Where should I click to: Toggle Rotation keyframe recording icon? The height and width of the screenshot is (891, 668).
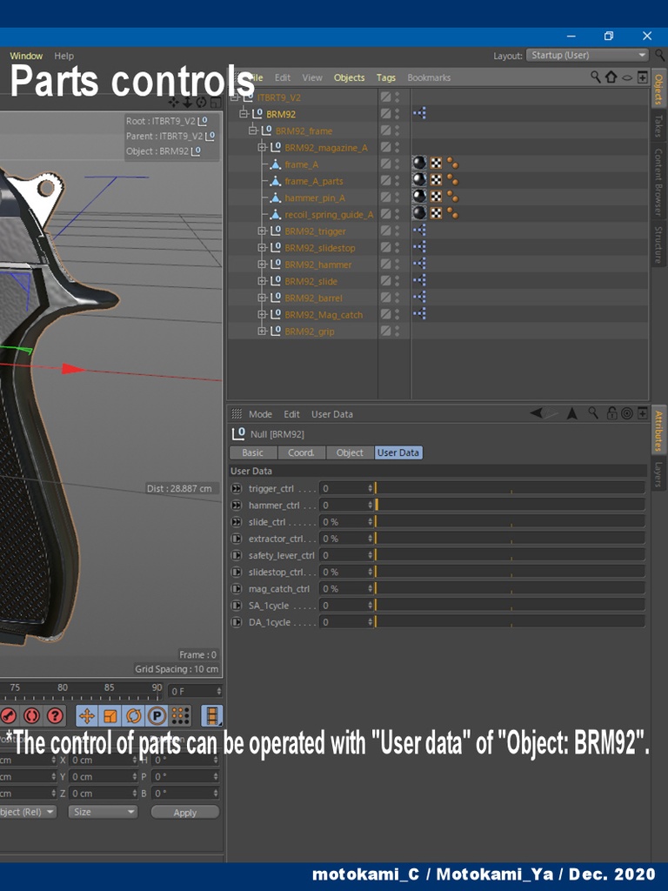point(133,716)
